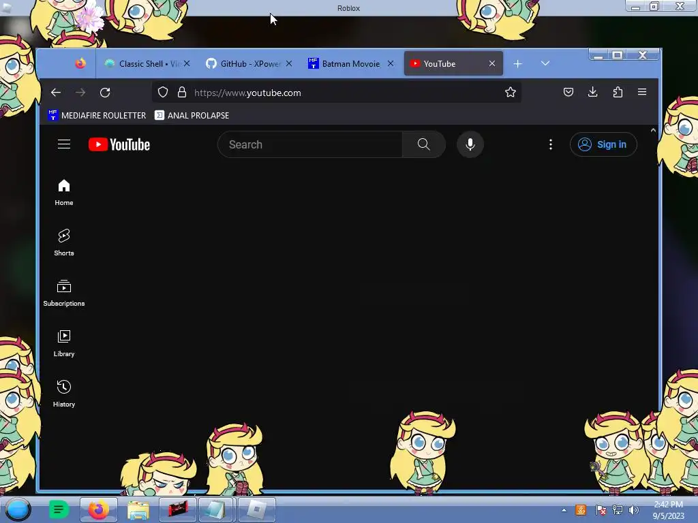
Task: Restore down the Roblox window
Action: tap(654, 6)
